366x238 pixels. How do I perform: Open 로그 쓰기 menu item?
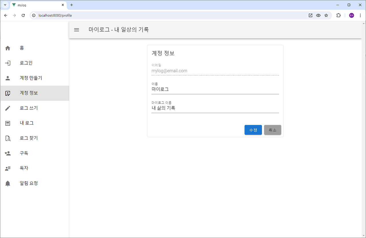[x=35, y=108]
